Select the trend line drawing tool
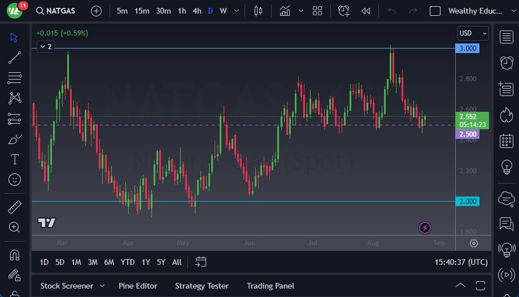The image size is (519, 297). pyautogui.click(x=15, y=58)
